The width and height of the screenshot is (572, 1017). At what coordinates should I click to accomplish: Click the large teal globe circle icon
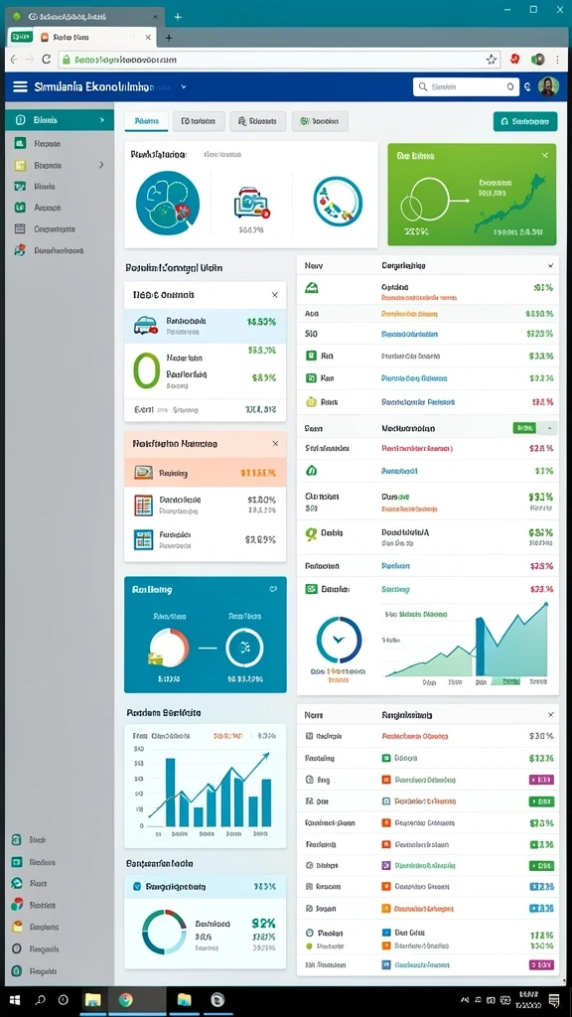click(x=168, y=203)
